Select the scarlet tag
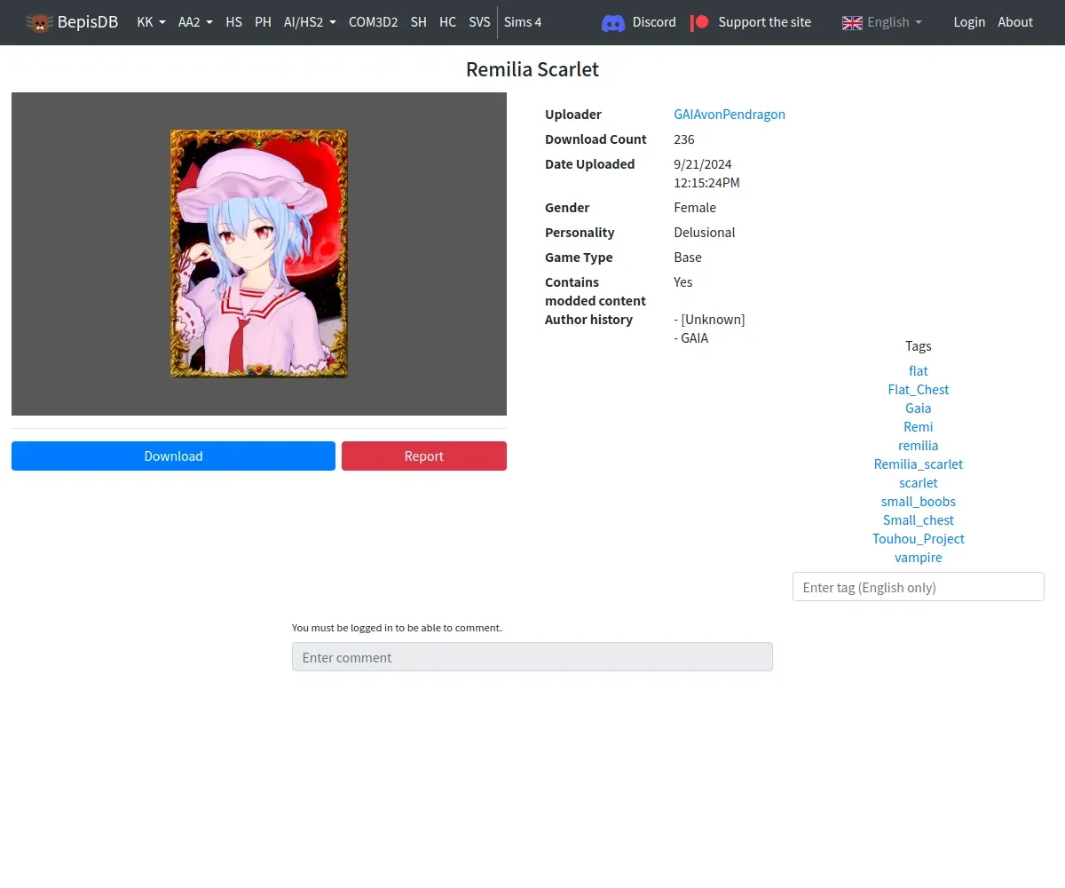 click(x=919, y=483)
